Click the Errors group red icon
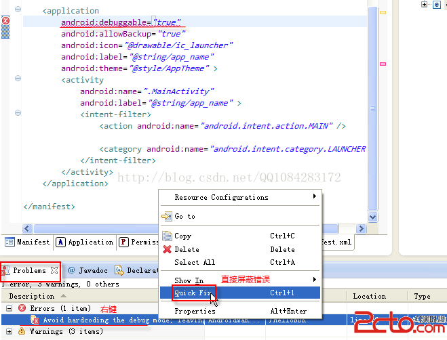The height and width of the screenshot is (340, 447). click(22, 308)
